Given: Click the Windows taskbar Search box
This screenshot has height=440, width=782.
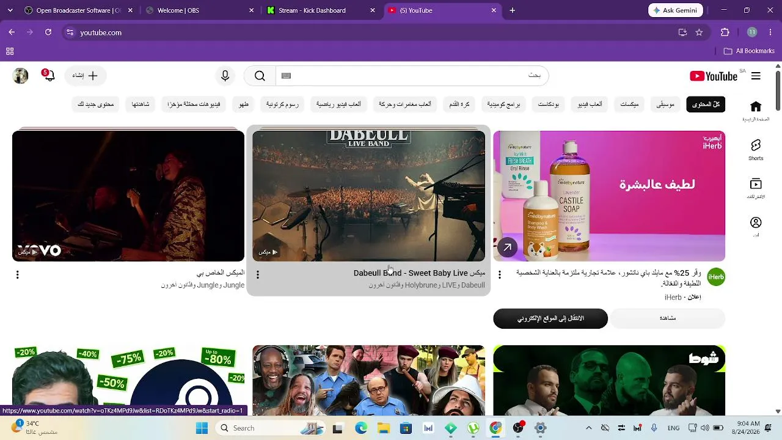Looking at the screenshot, I should click(x=271, y=428).
